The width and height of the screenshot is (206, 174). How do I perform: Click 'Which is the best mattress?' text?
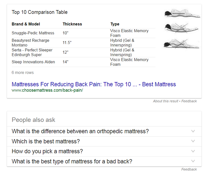click(46, 141)
